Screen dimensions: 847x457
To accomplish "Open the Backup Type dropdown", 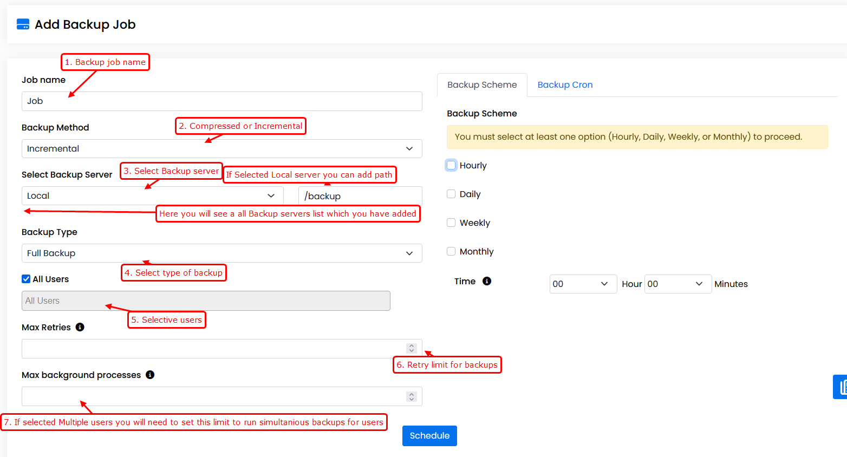I will point(221,253).
